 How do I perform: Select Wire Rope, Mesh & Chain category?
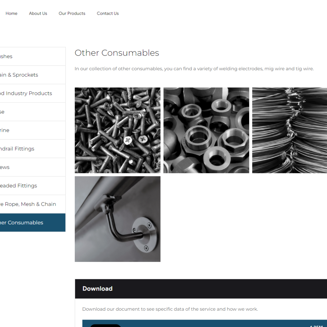[x=33, y=204]
